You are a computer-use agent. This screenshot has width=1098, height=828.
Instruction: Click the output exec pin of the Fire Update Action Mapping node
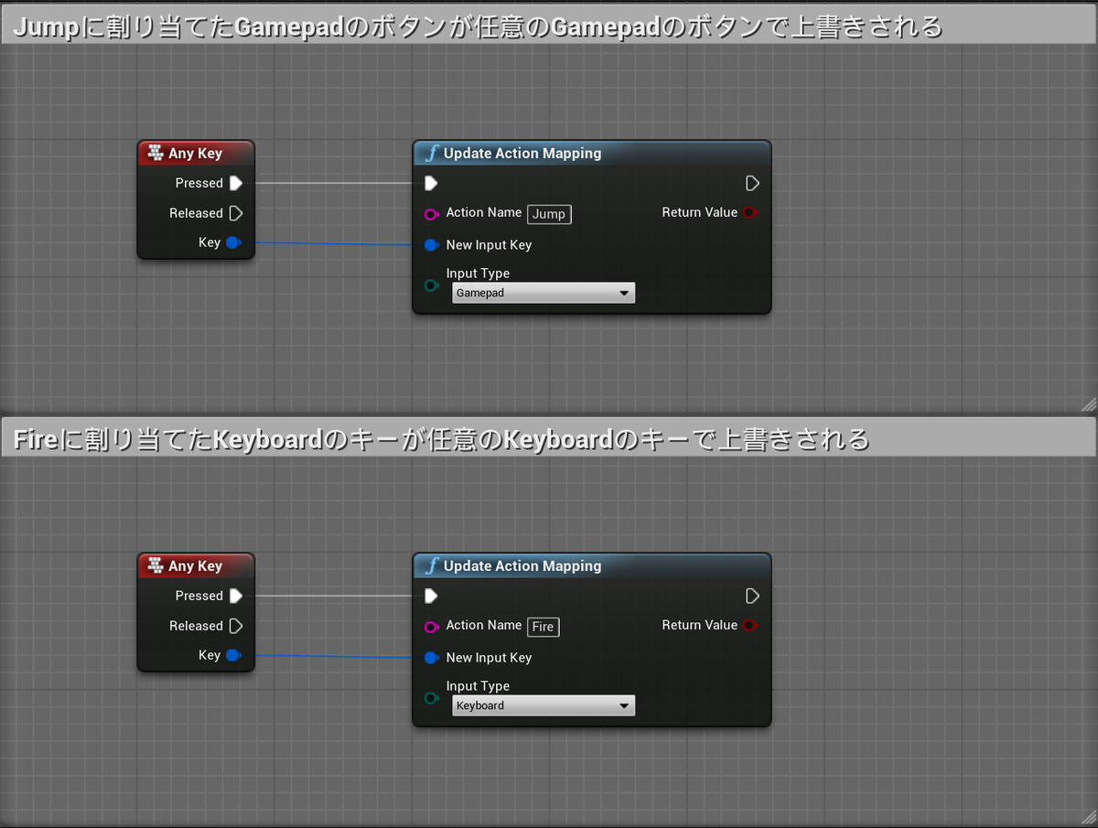tap(752, 596)
